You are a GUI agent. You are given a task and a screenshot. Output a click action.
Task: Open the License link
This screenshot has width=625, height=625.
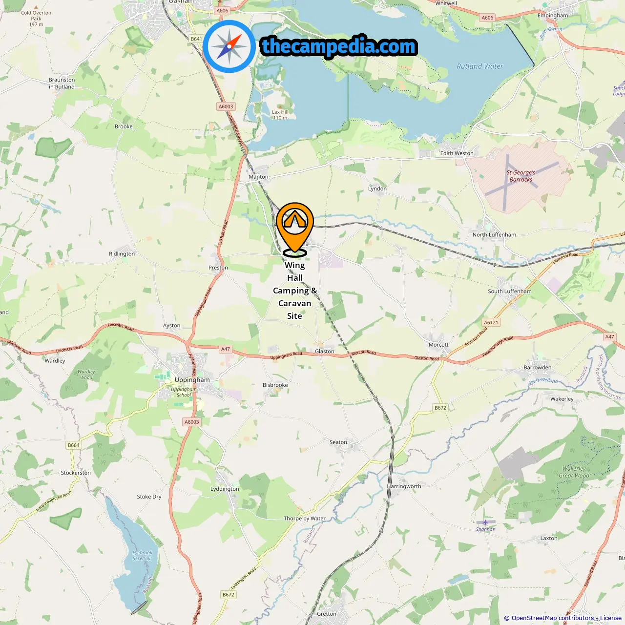point(611,618)
